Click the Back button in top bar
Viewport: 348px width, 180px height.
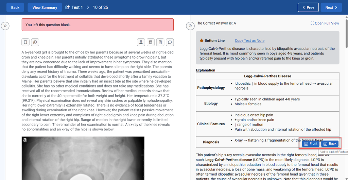tap(15, 7)
